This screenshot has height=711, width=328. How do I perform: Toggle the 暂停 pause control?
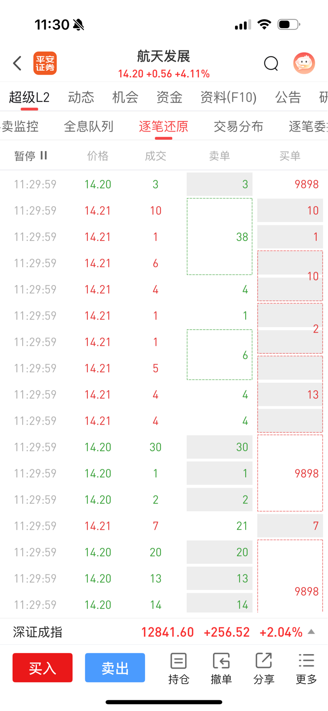(x=31, y=156)
